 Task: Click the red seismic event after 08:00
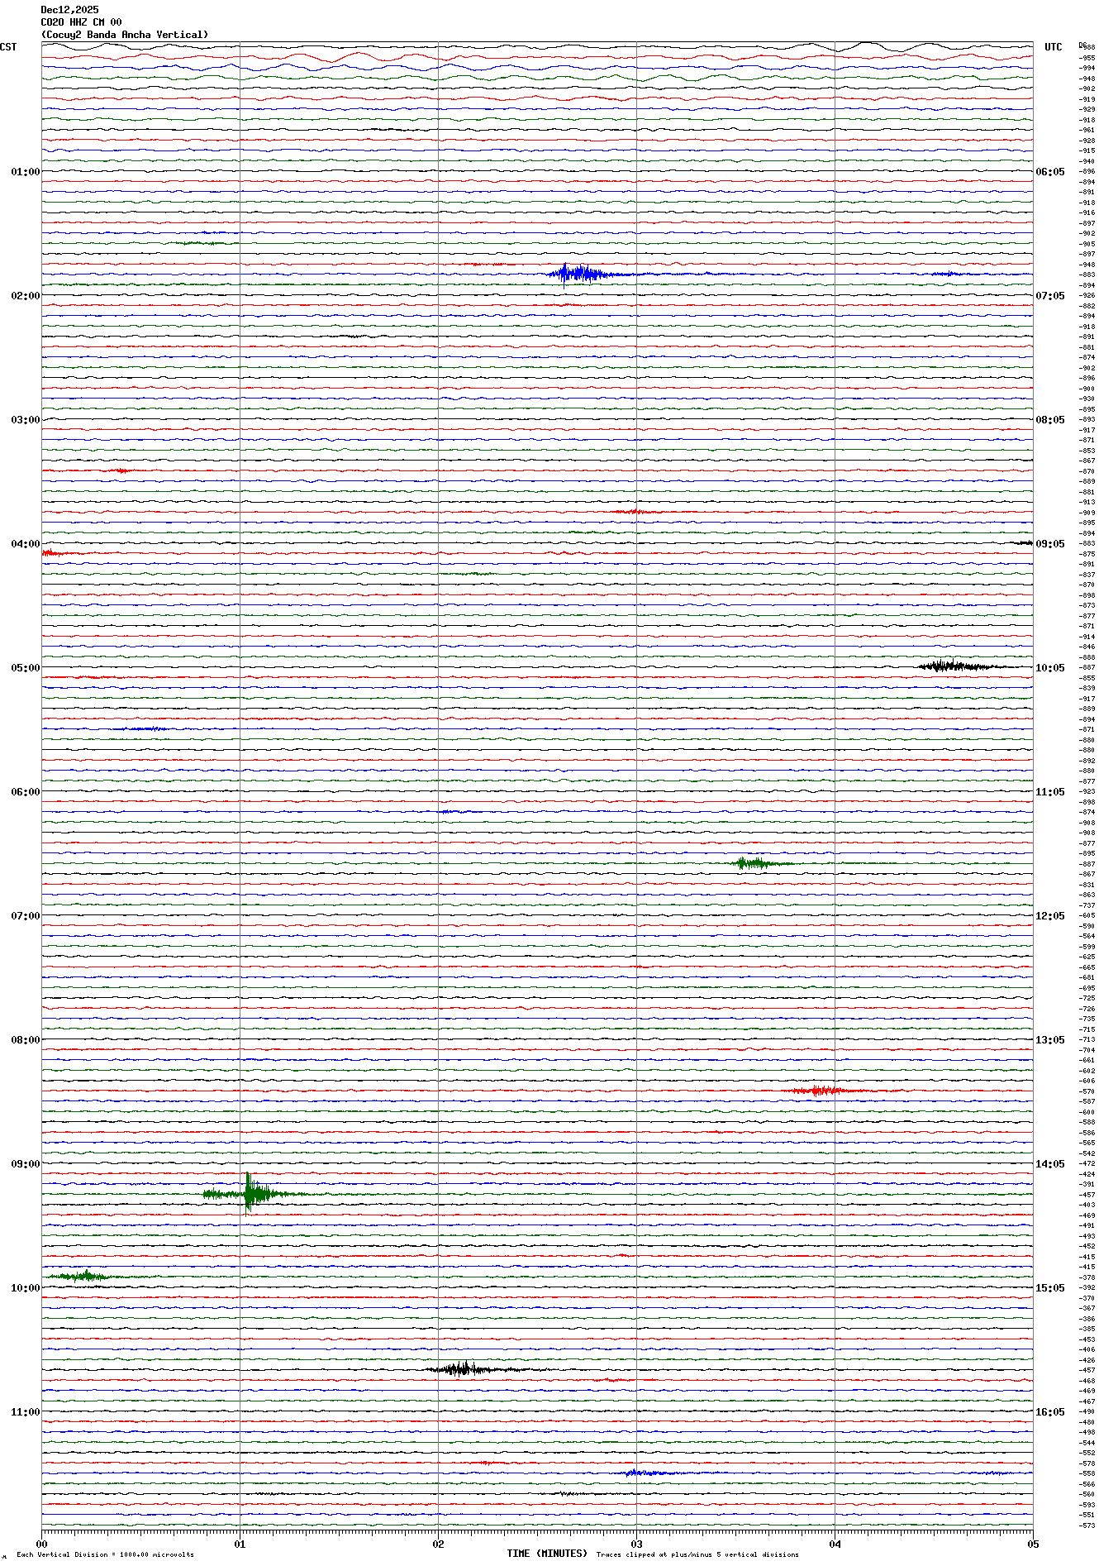click(822, 1091)
